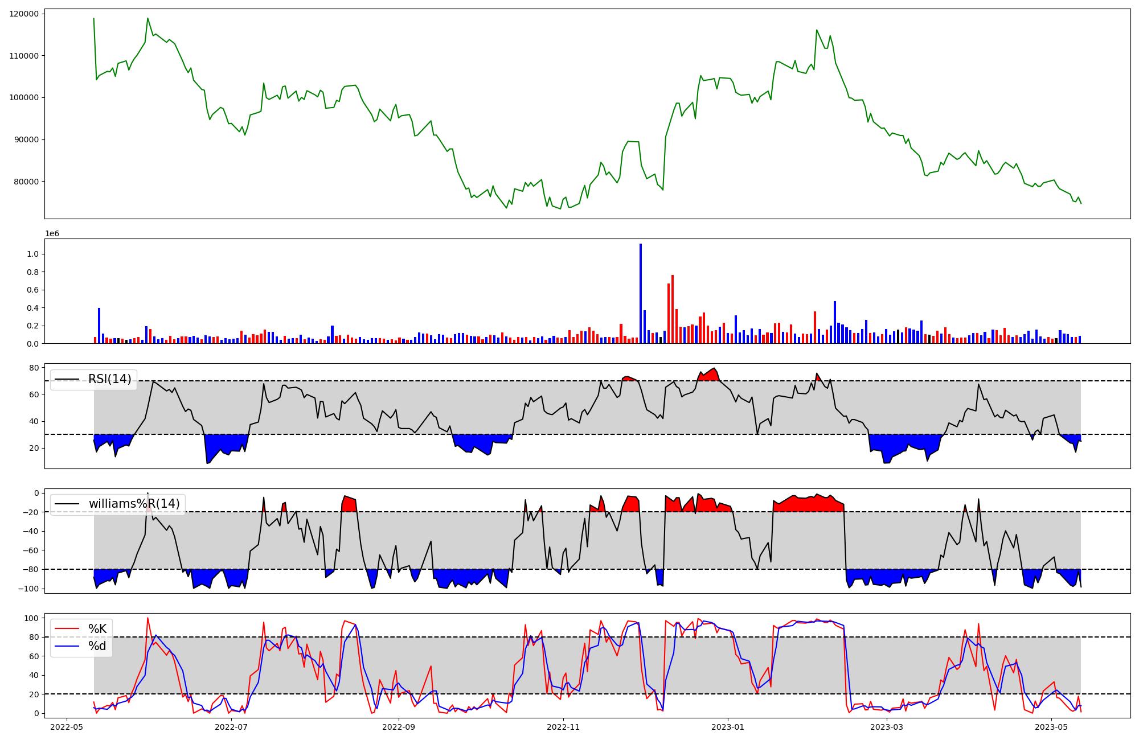Click the tallest red volume bar
Image resolution: width=1139 pixels, height=740 pixels.
673,310
